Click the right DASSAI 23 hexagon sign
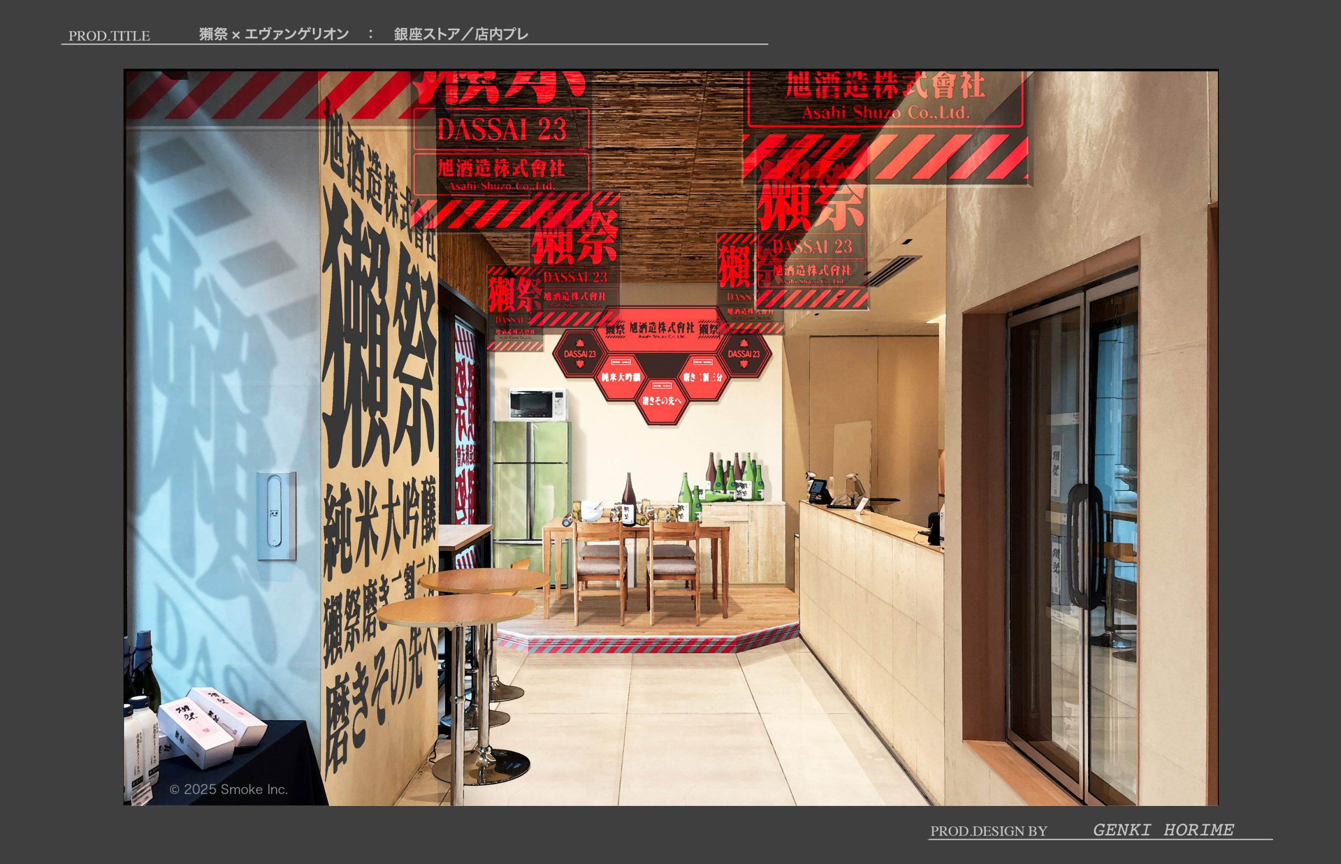Image resolution: width=1341 pixels, height=864 pixels. coord(743,354)
